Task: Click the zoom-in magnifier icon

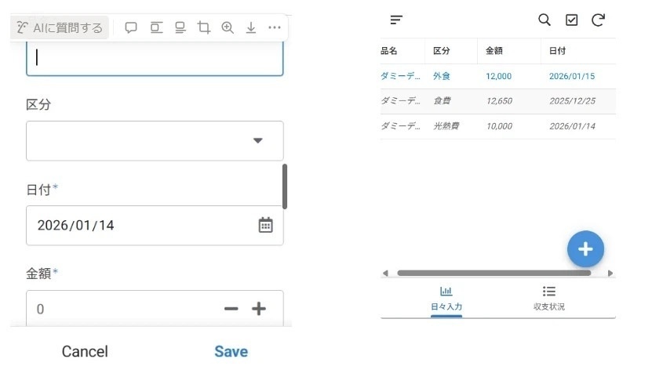Action: [228, 27]
